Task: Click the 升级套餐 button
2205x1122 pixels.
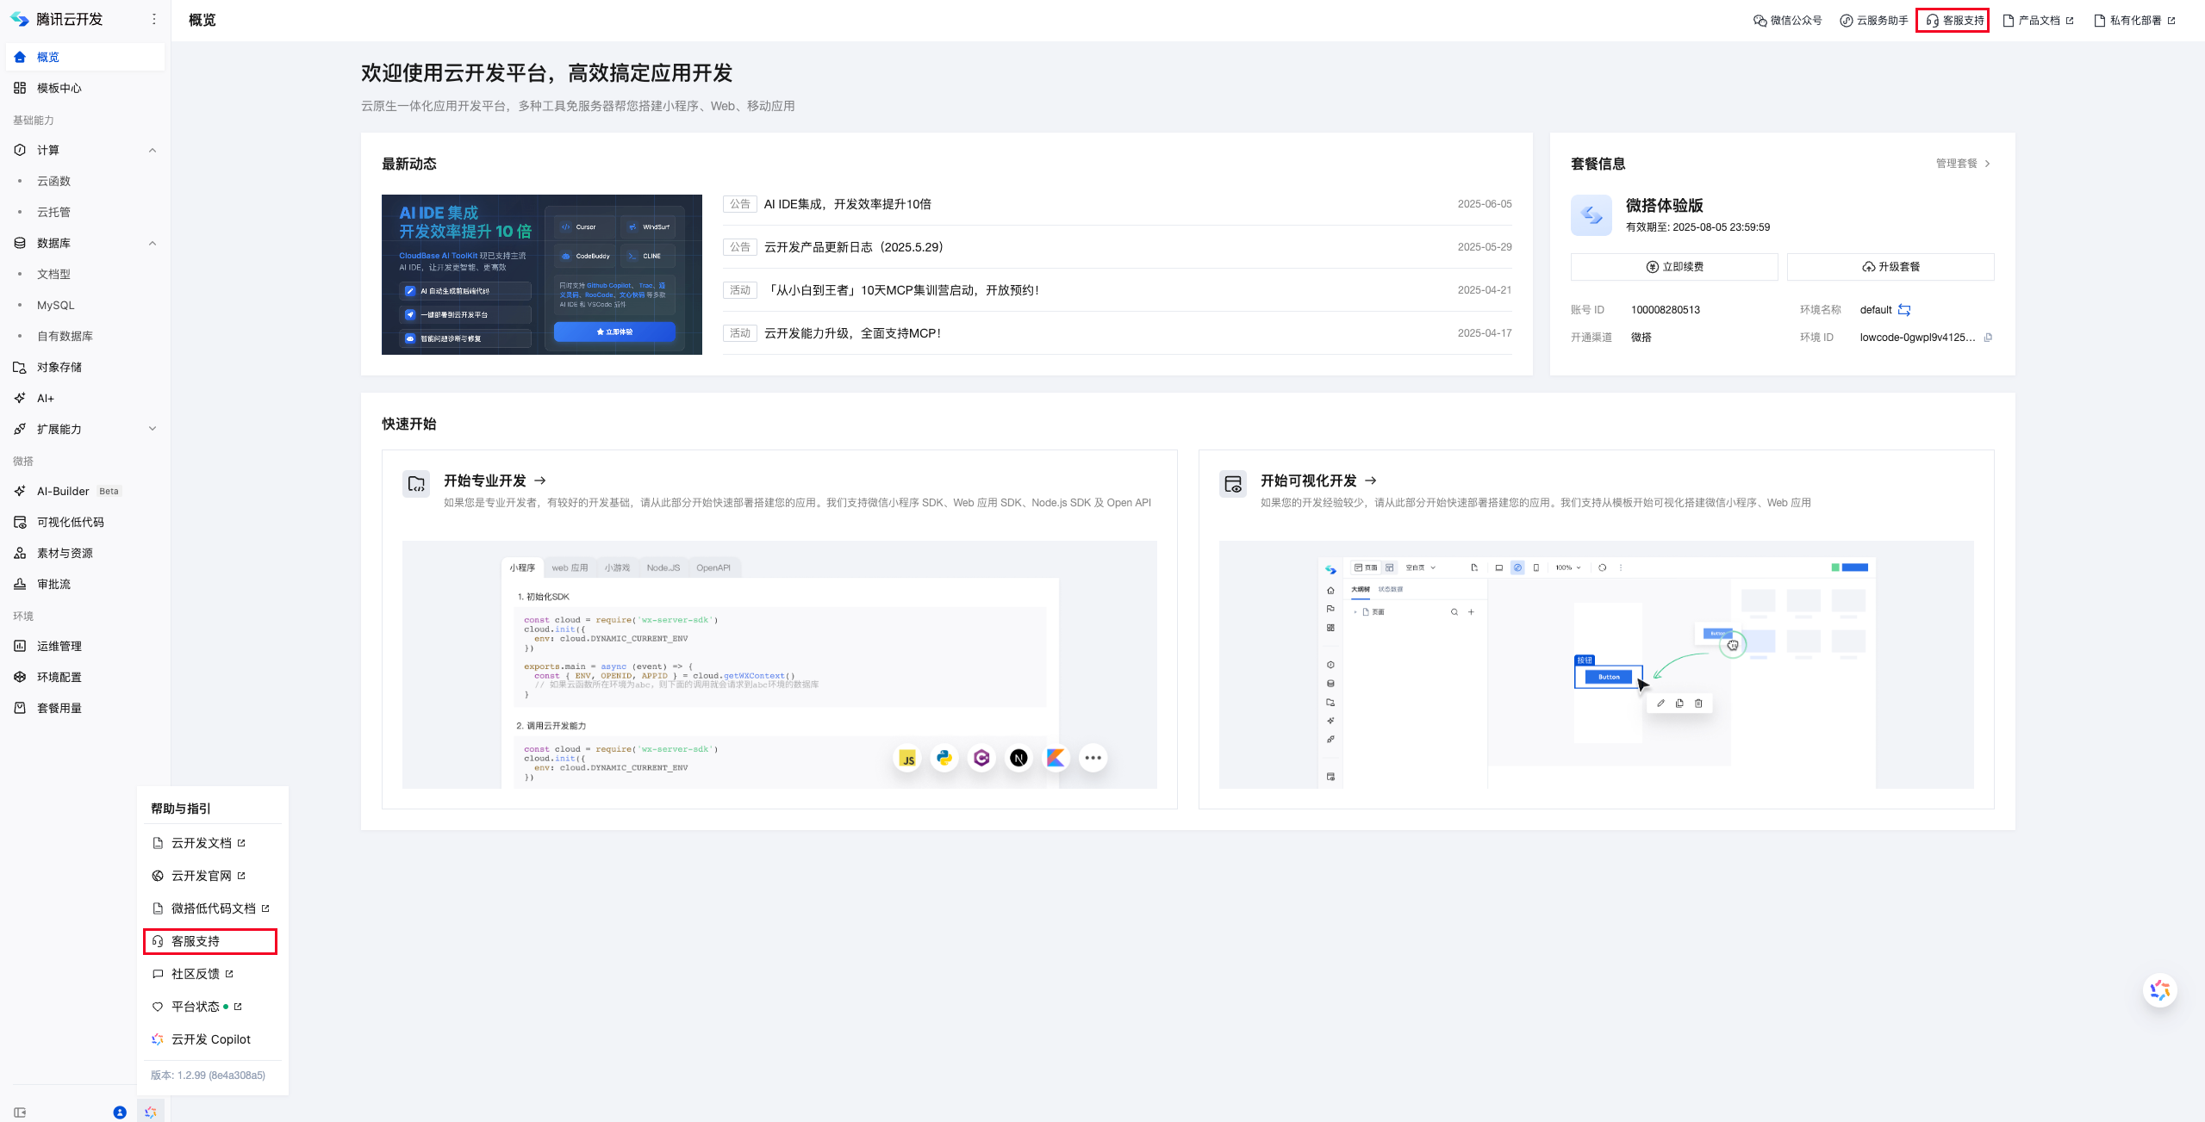Action: tap(1890, 267)
